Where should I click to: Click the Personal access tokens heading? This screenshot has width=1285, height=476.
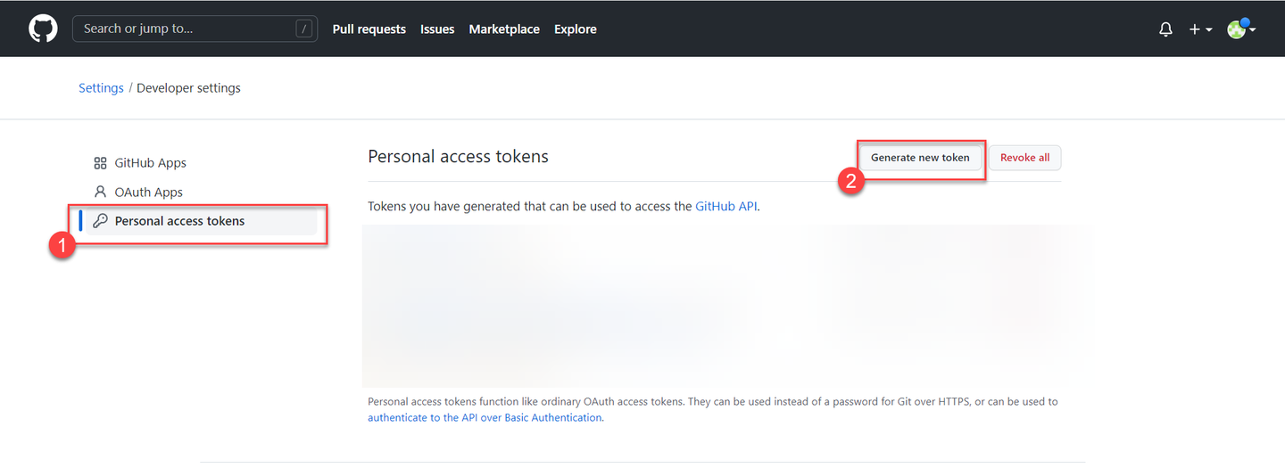pos(458,157)
